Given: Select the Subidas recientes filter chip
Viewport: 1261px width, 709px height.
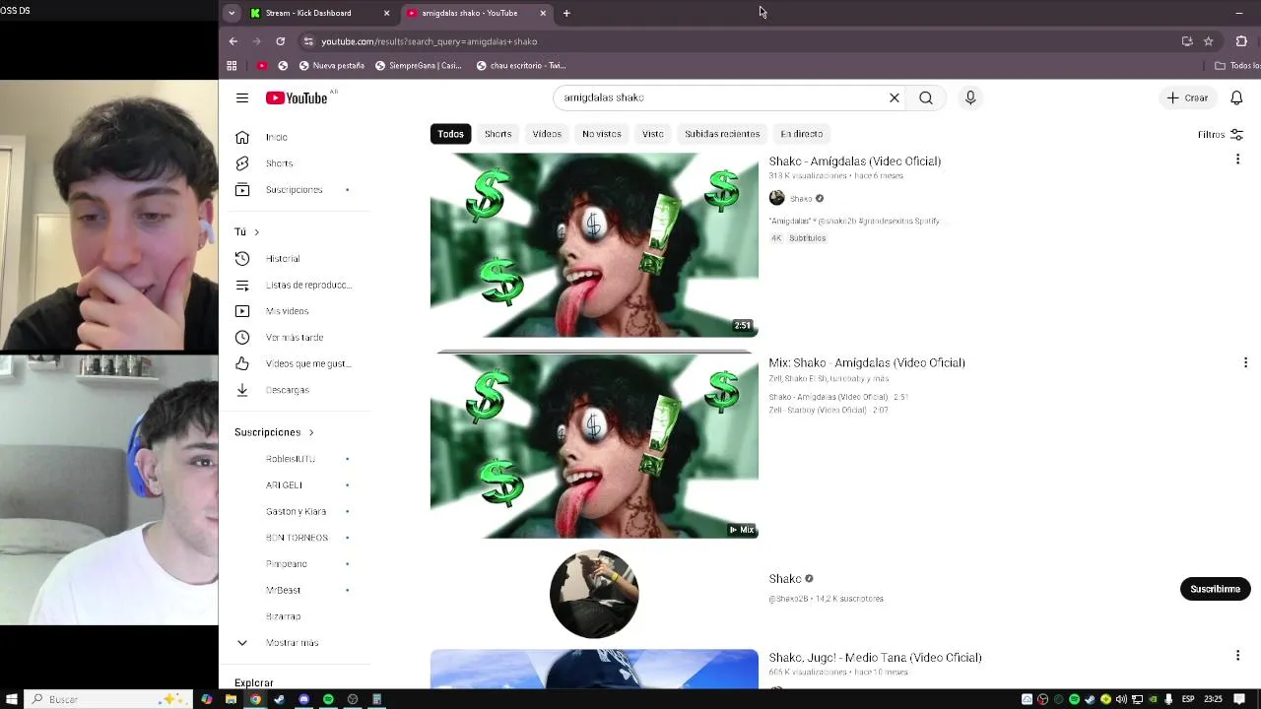Looking at the screenshot, I should pyautogui.click(x=722, y=134).
